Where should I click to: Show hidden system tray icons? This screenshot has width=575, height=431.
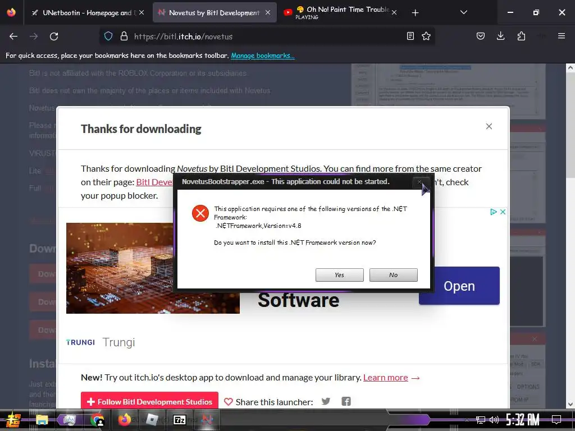pyautogui.click(x=467, y=420)
